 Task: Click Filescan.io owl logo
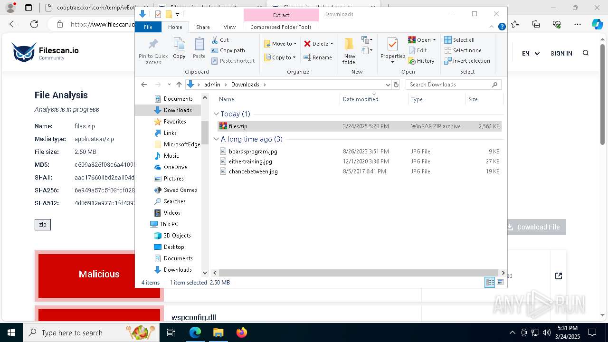point(24,52)
